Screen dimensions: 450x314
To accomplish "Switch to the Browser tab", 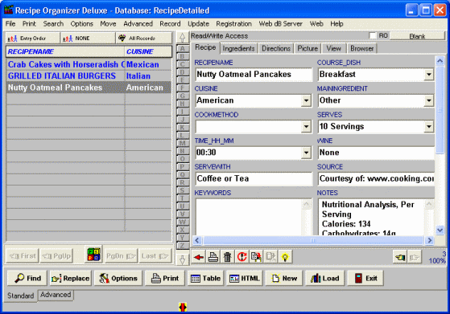I will (x=362, y=49).
